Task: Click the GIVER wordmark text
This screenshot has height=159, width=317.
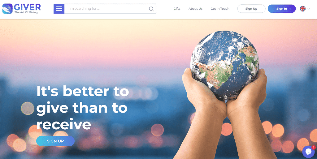Action: coord(27,7)
